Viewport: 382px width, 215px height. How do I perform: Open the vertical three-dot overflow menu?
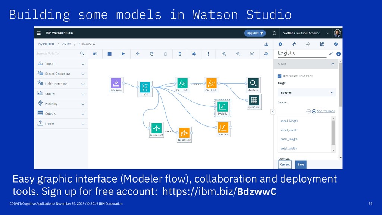point(208,54)
